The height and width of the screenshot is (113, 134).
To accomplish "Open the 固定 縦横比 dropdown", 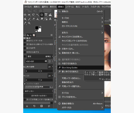I will click(x=40, y=56).
